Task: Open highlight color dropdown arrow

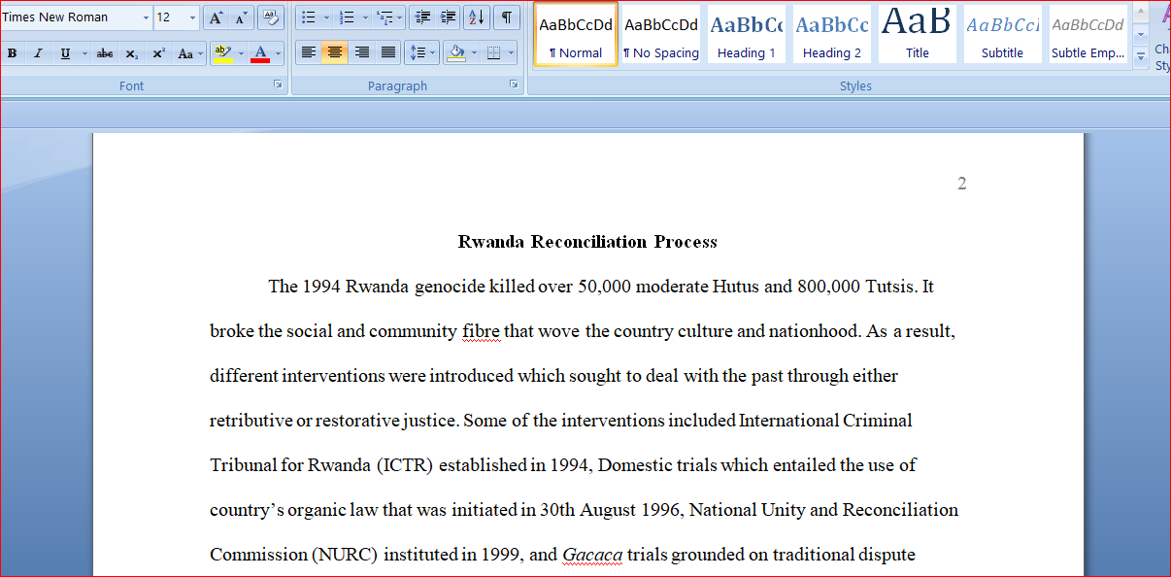Action: tap(241, 53)
